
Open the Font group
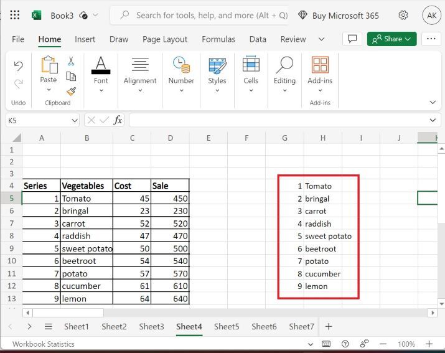(x=101, y=75)
